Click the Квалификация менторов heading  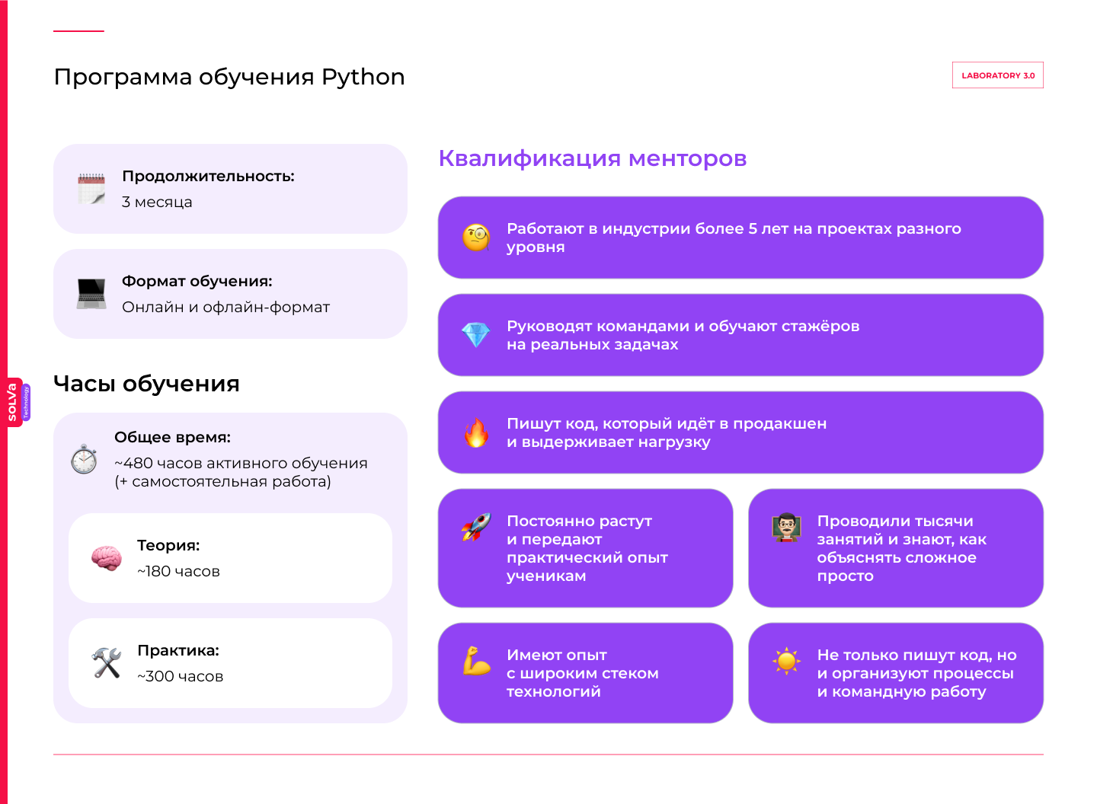pos(593,158)
